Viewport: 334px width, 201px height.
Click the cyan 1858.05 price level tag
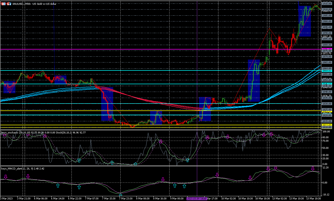(327, 71)
